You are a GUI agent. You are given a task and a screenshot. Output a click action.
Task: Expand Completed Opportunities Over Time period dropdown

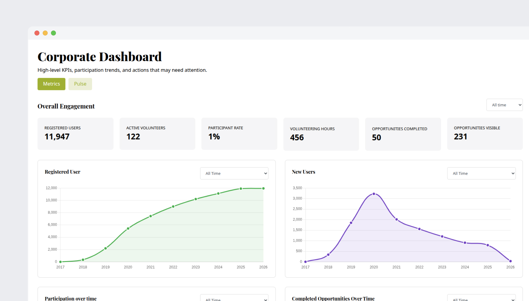481,299
